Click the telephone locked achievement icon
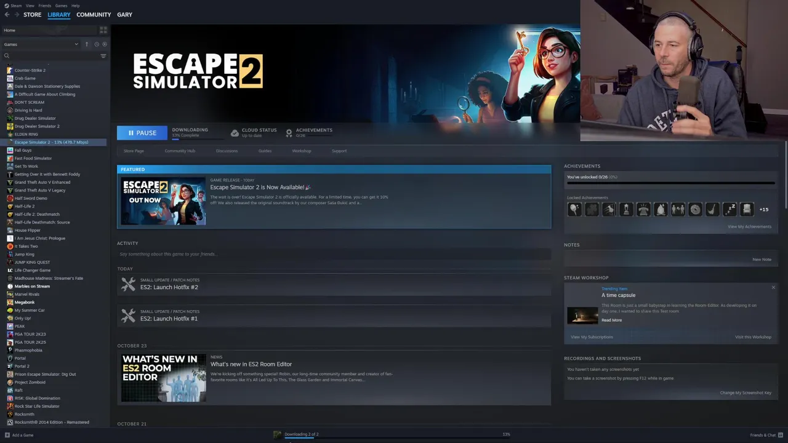The width and height of the screenshot is (788, 443). tap(643, 209)
